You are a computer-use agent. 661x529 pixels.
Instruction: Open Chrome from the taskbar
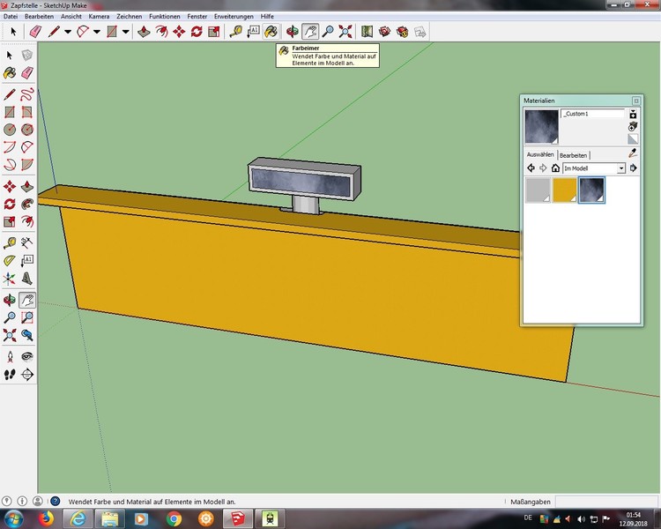(174, 518)
